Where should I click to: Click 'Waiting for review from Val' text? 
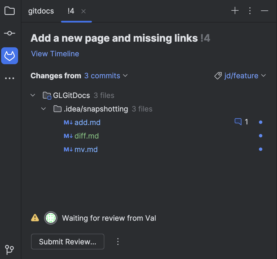(x=109, y=218)
